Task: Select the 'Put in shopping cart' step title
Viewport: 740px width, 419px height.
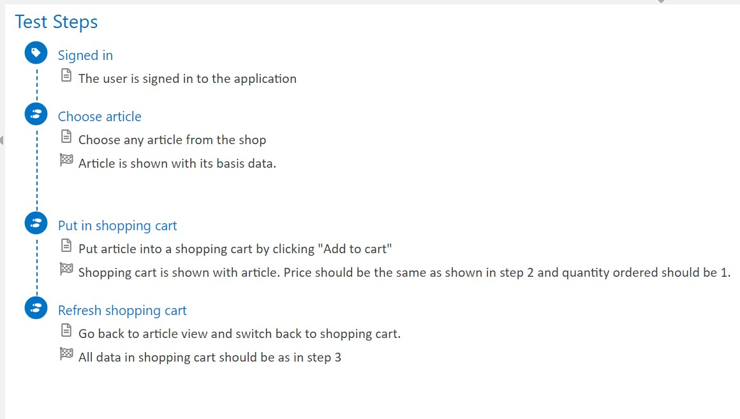Action: click(x=117, y=226)
